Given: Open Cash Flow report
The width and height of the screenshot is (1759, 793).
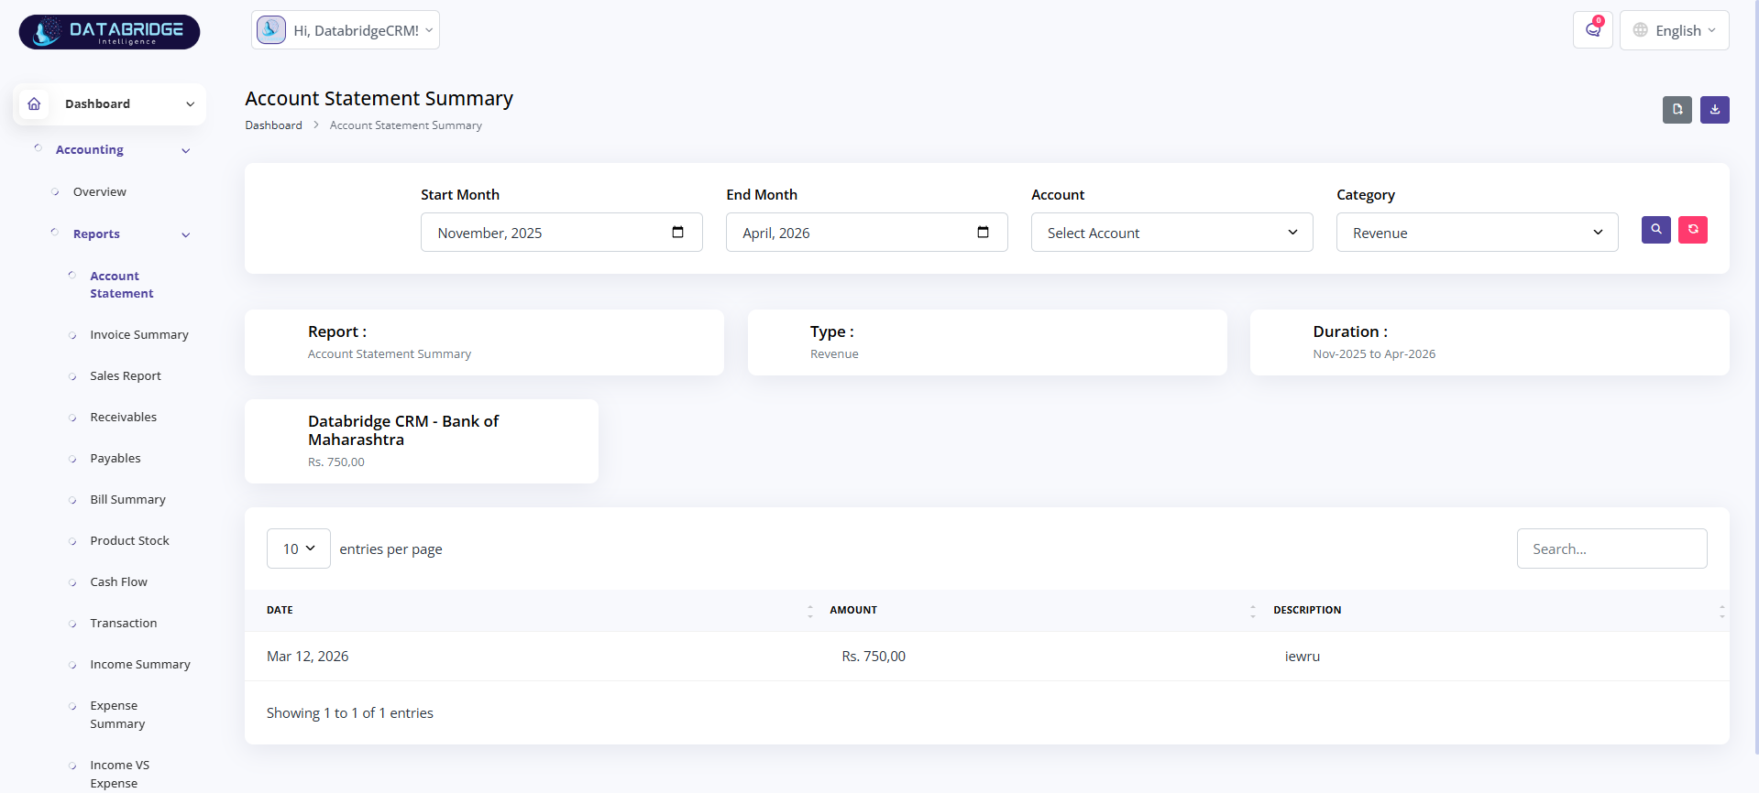Looking at the screenshot, I should coord(119,581).
